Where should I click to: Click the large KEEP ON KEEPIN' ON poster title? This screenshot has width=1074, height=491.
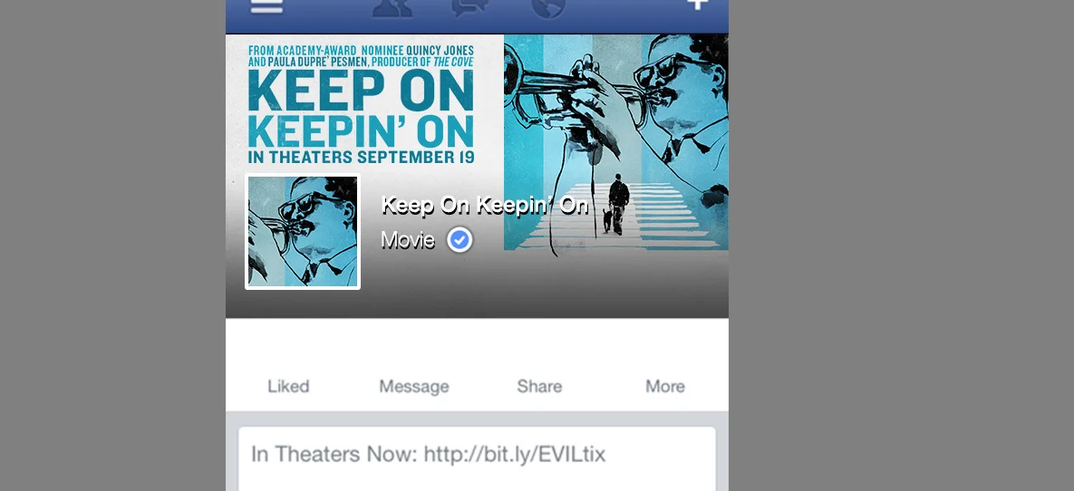[x=361, y=108]
